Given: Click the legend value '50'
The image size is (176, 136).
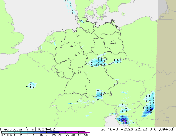Looking at the screenshot, I should click(x=86, y=135).
